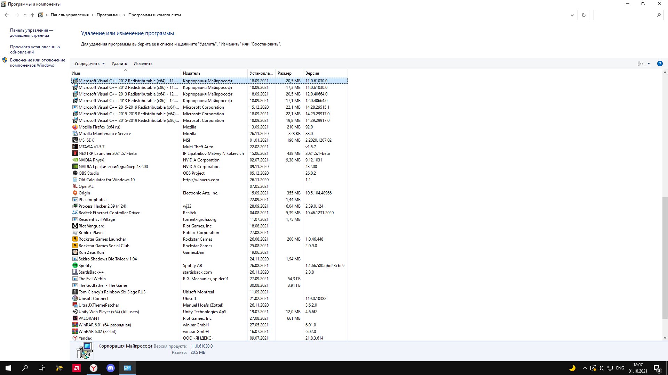Screen dimensions: 668x375
Task: Click Изменить in the toolbar
Action: click(143, 64)
